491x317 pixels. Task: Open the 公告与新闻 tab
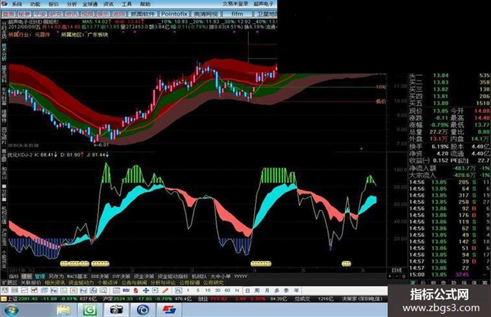(x=134, y=283)
